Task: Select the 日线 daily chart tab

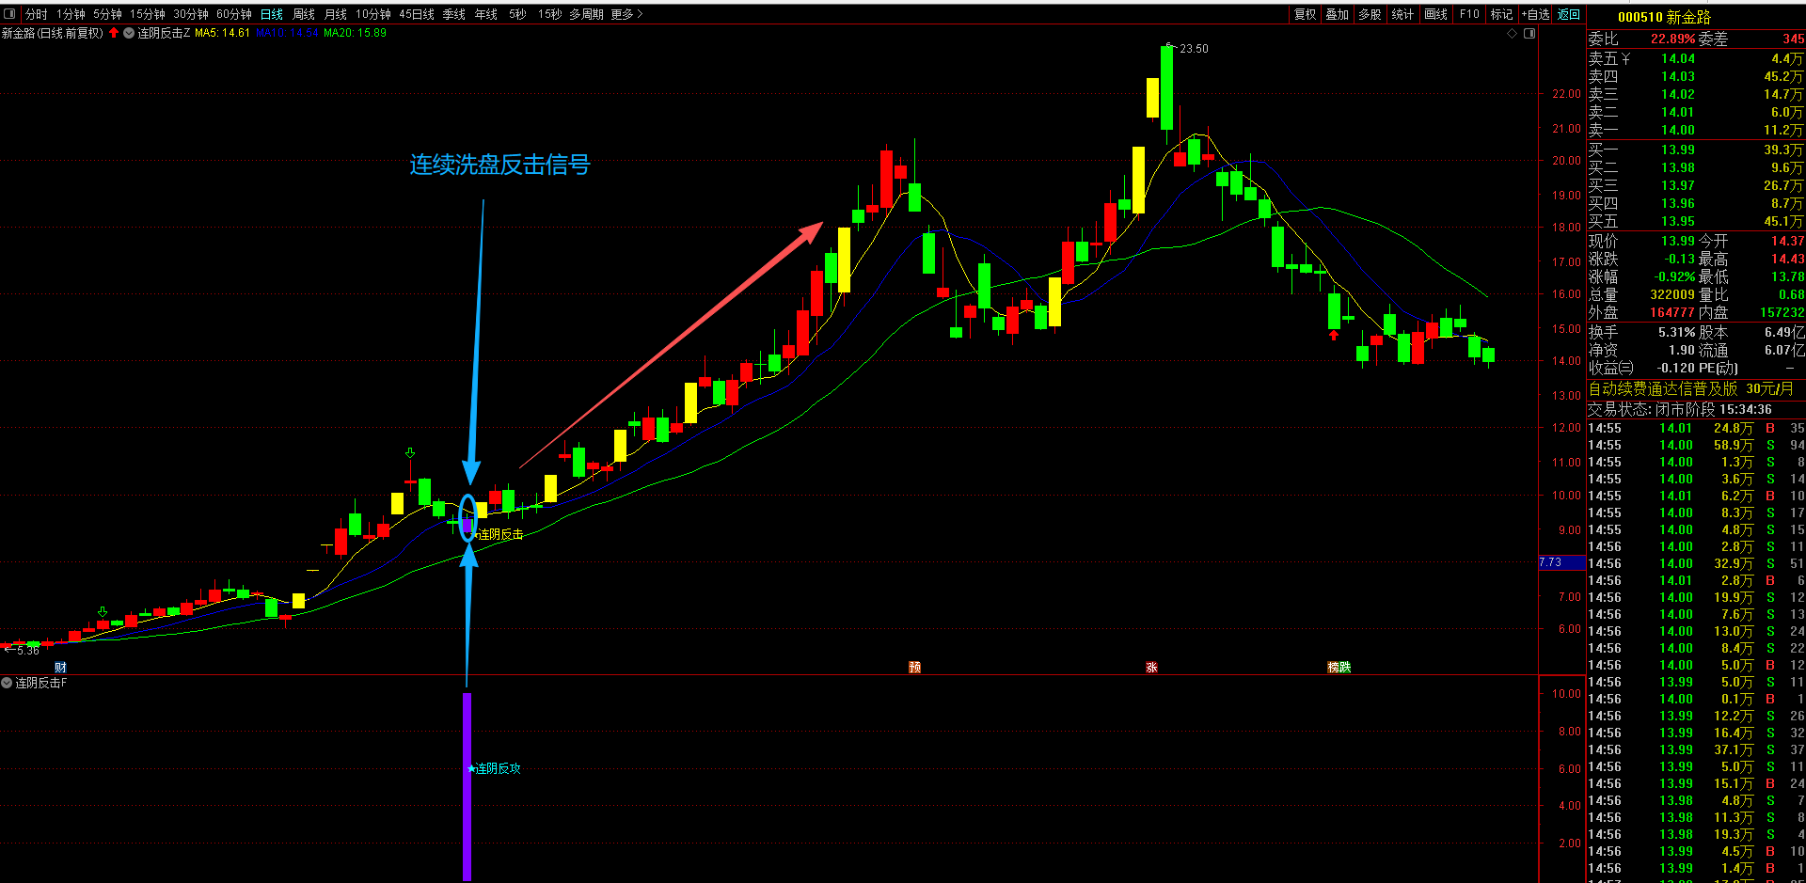Action: pos(272,14)
